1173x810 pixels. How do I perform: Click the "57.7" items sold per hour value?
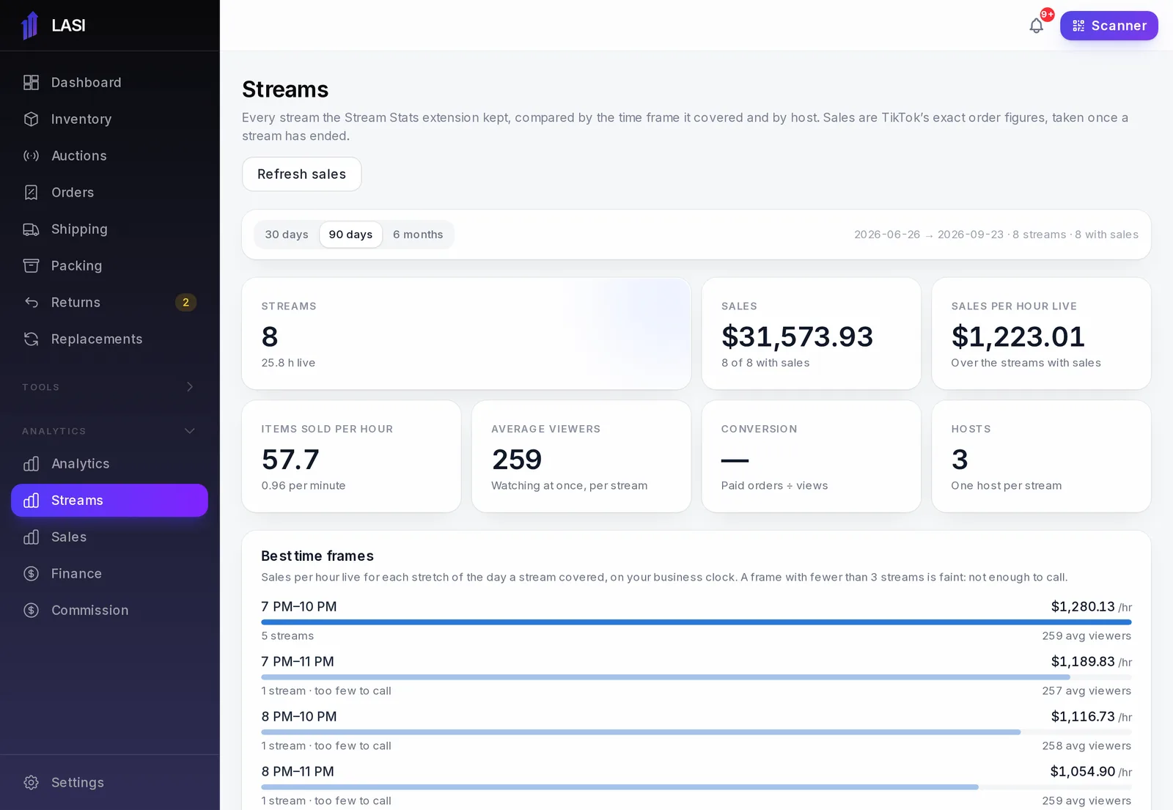[290, 460]
